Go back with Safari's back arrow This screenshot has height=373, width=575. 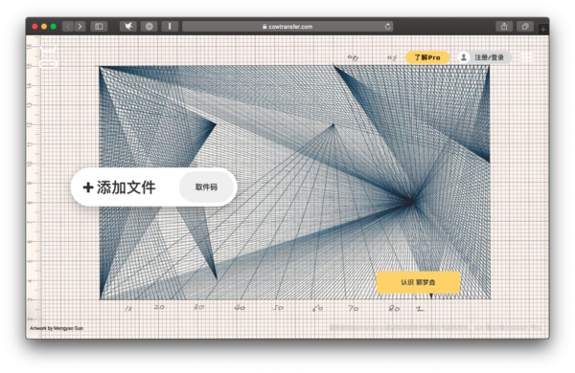[x=68, y=27]
